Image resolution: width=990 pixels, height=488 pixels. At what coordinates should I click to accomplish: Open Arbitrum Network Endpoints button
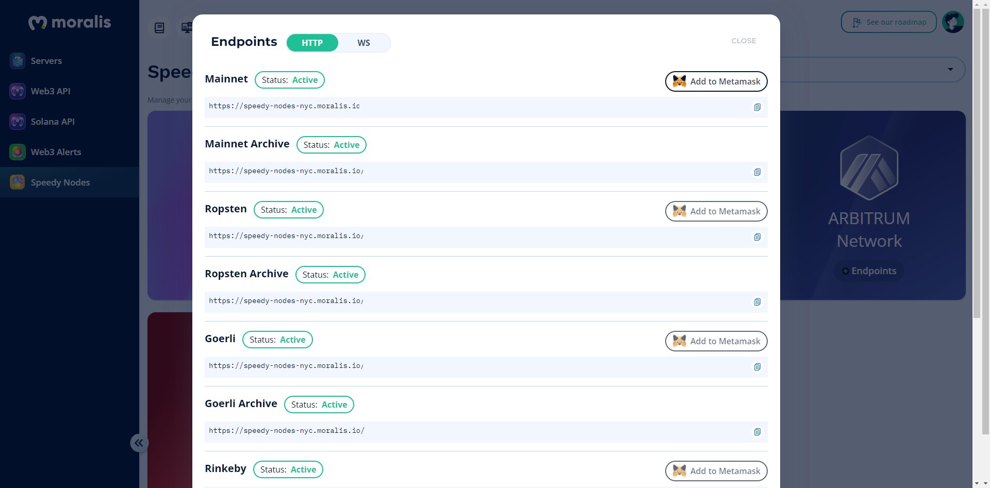869,271
